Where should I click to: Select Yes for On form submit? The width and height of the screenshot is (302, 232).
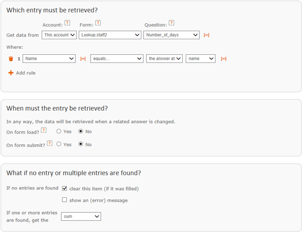click(59, 144)
